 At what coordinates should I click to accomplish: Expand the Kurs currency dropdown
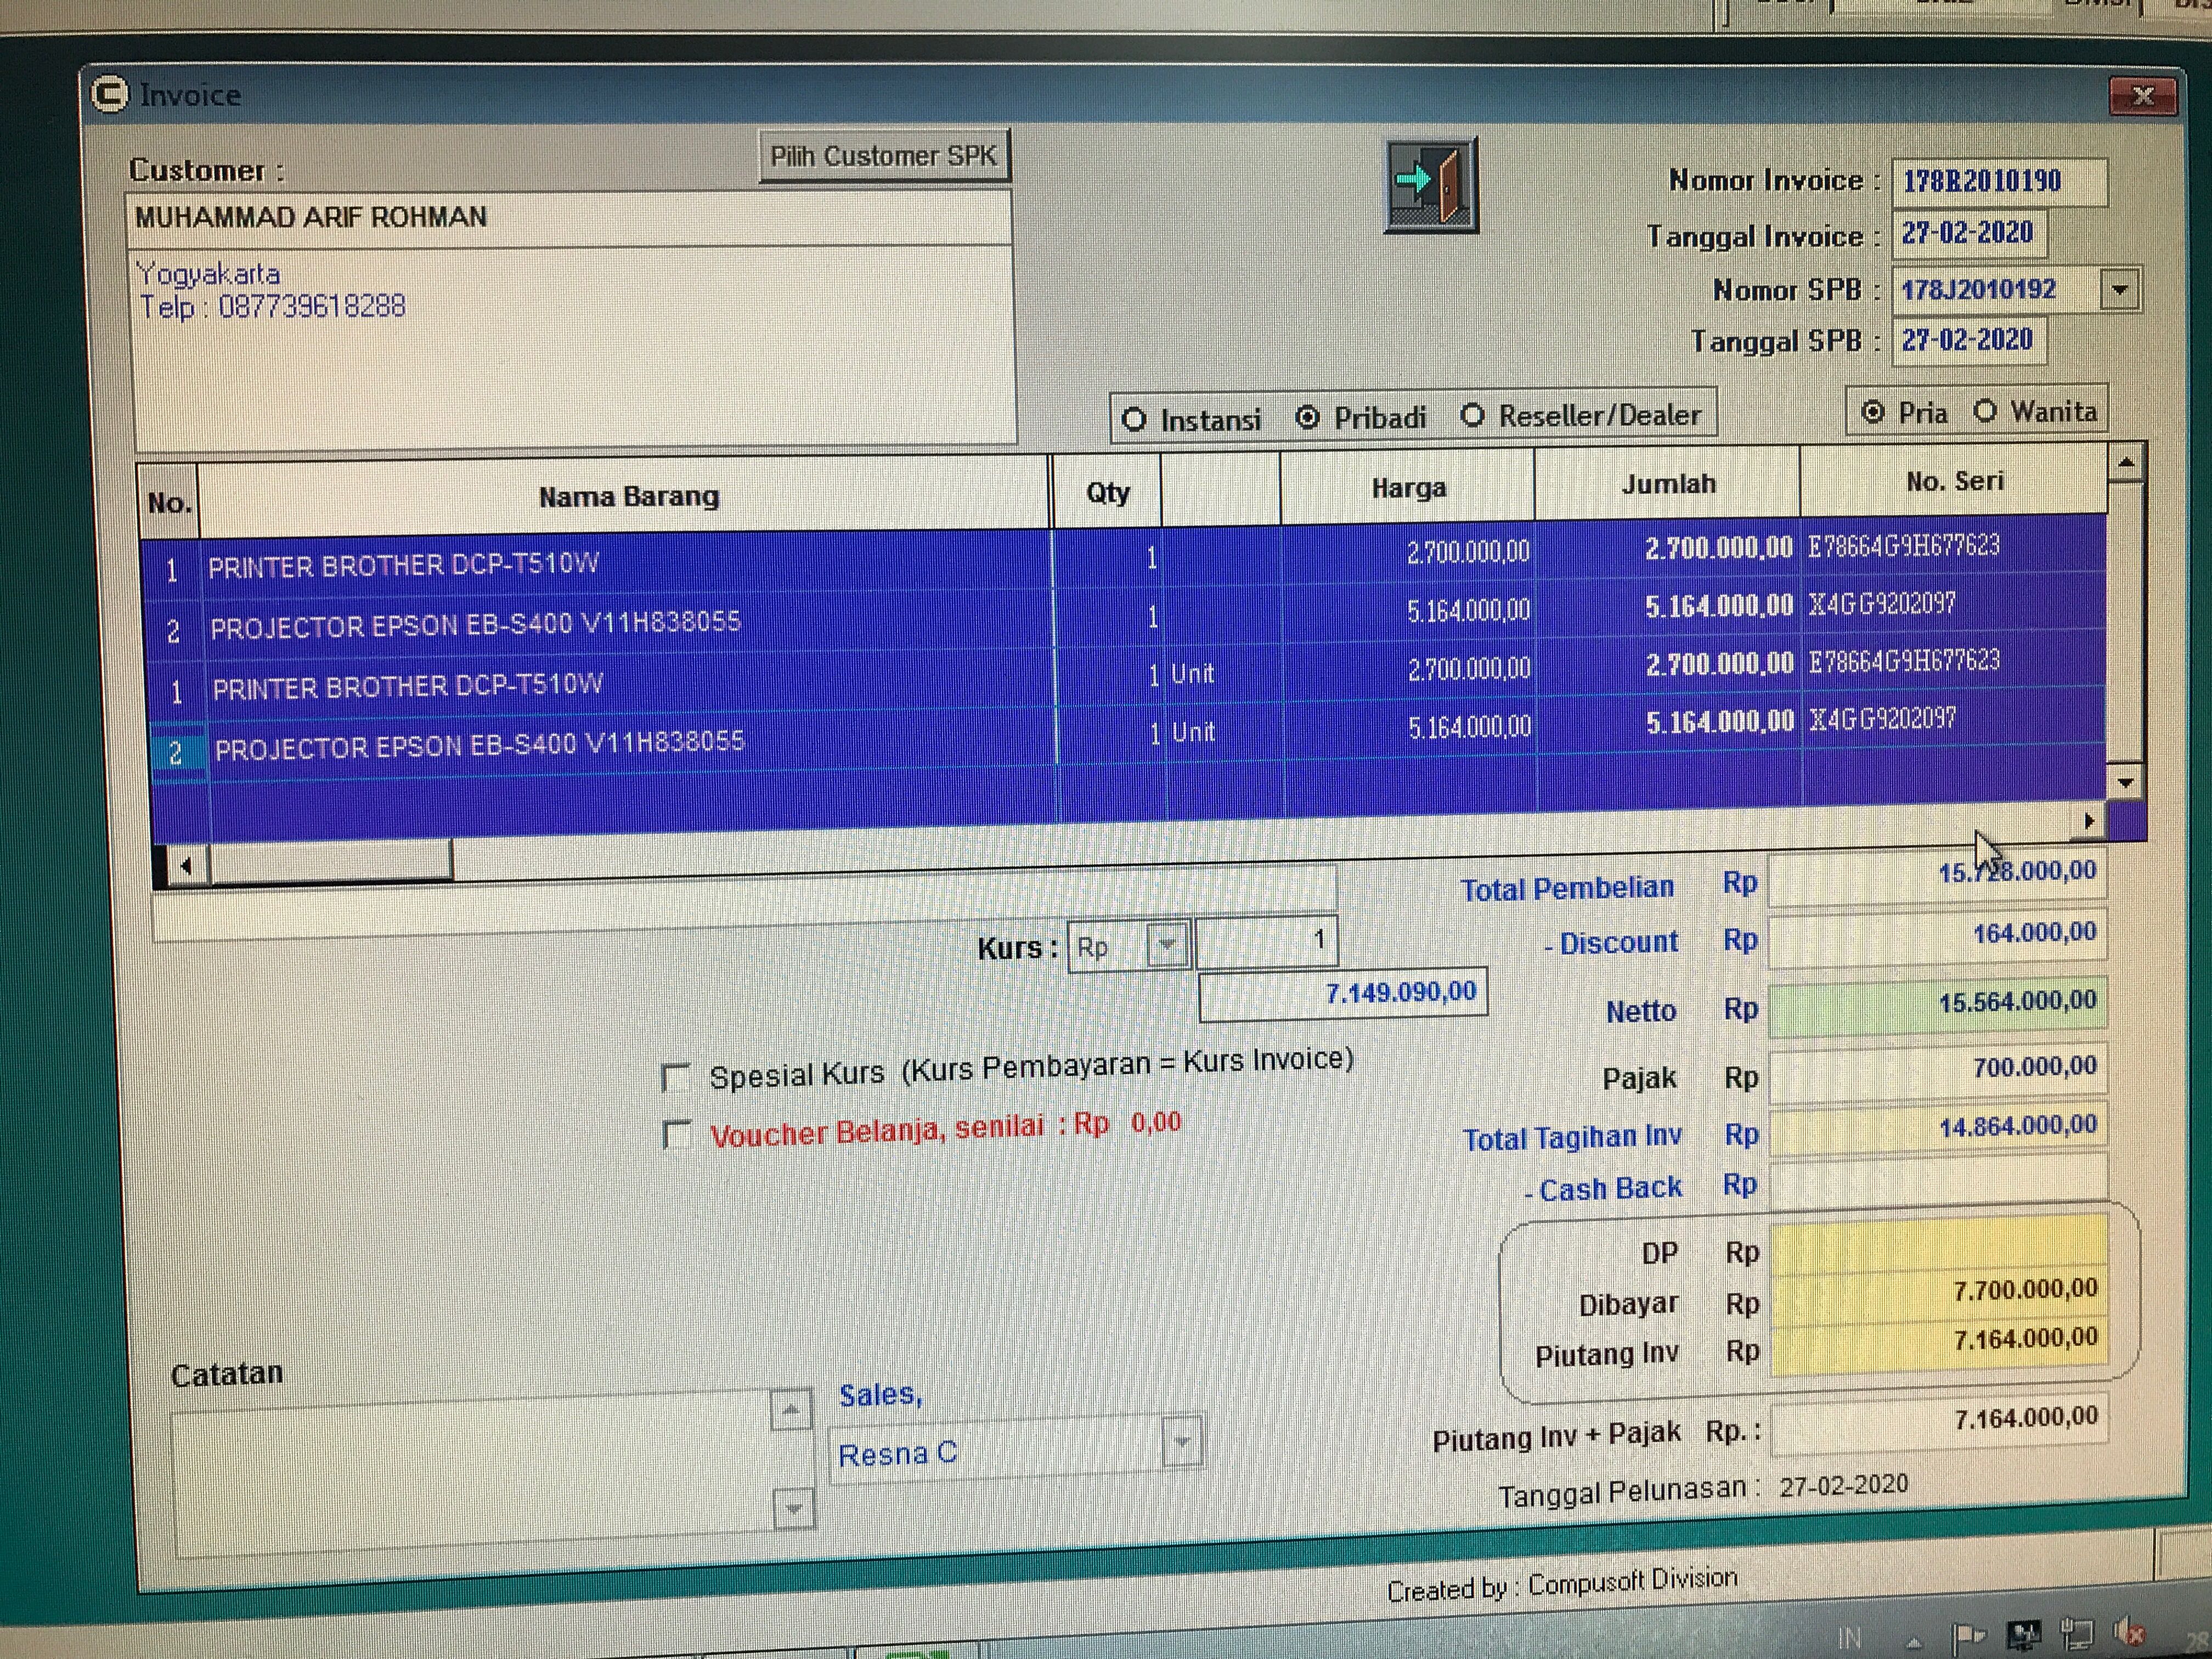click(1167, 945)
